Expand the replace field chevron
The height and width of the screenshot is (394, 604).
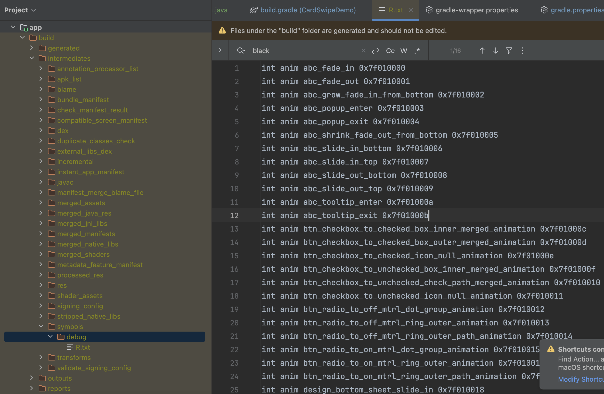tap(220, 50)
